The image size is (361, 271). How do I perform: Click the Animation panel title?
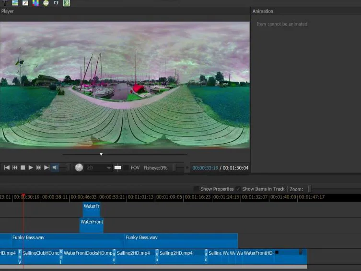pyautogui.click(x=263, y=11)
